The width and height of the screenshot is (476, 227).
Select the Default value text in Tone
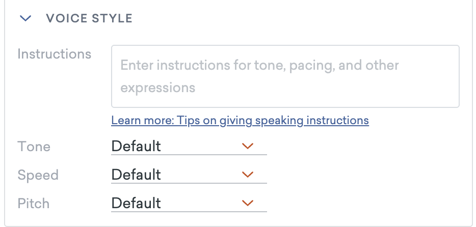tap(136, 147)
